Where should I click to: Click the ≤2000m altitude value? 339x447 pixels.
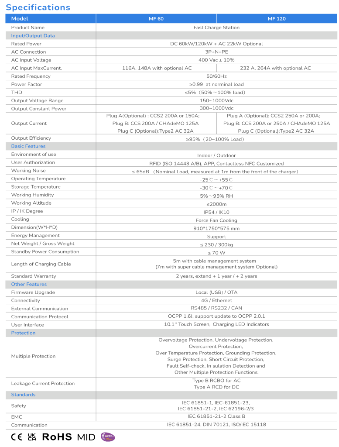point(216,204)
